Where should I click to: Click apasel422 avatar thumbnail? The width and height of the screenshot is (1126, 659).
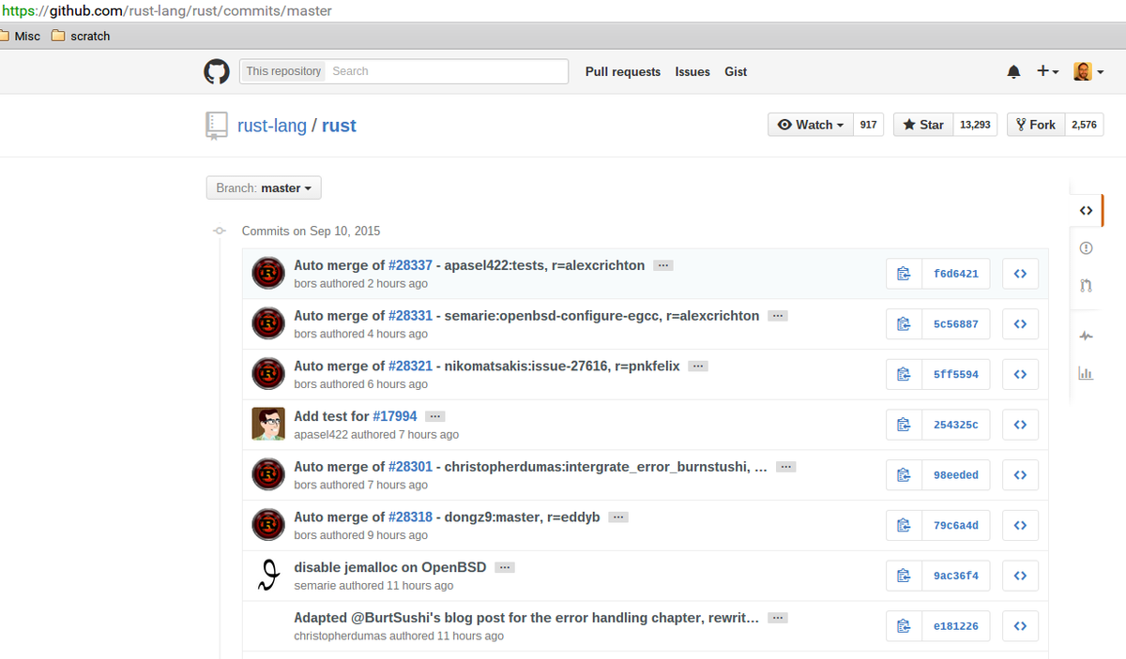click(x=268, y=424)
